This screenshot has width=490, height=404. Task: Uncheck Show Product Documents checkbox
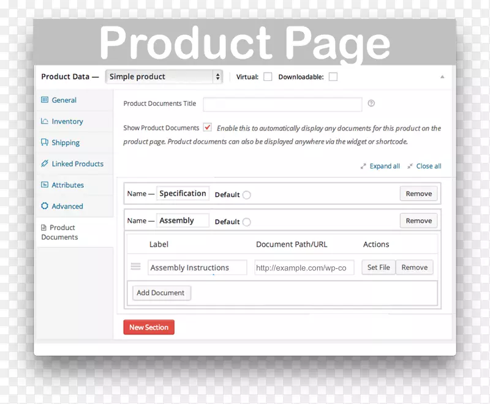click(x=208, y=128)
